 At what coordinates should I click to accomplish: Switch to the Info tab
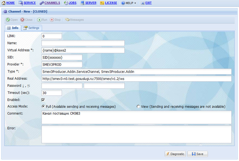[x=13, y=28]
